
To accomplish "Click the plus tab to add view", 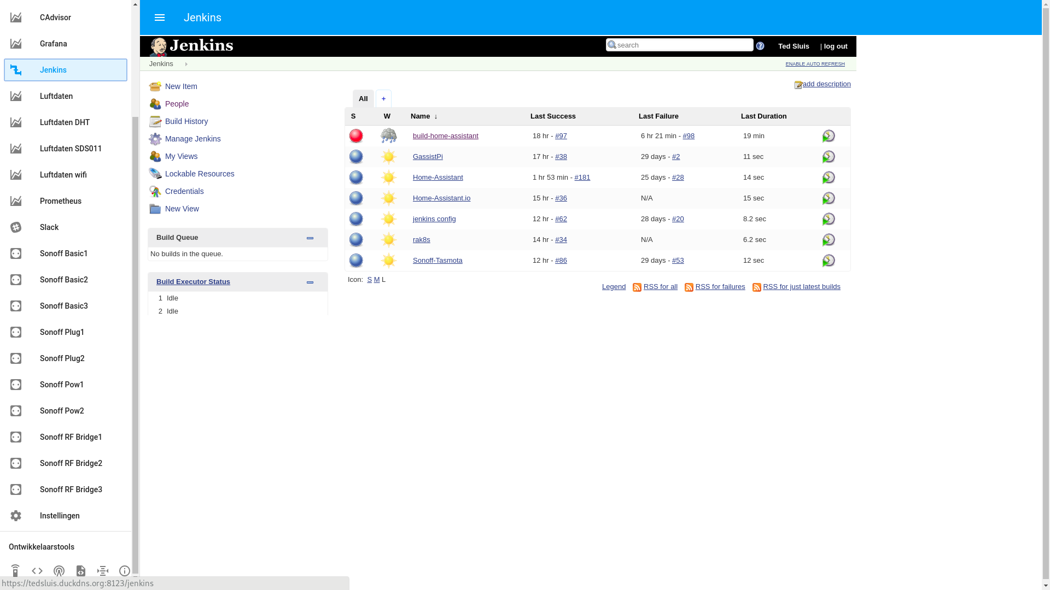I will click(383, 99).
